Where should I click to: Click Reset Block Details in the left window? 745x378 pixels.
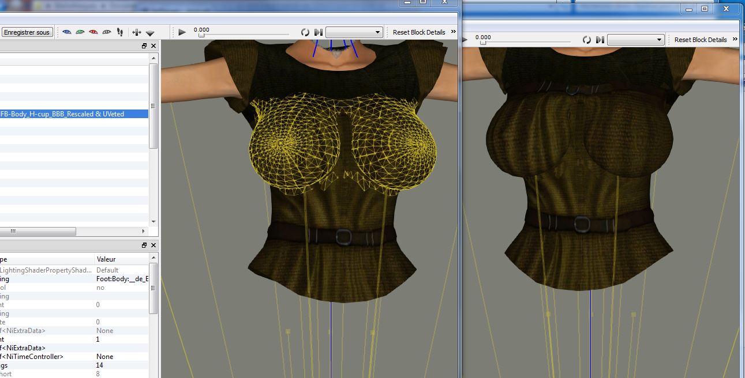point(419,32)
